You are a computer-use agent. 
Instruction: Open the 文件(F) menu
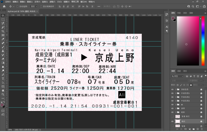point(8,2)
